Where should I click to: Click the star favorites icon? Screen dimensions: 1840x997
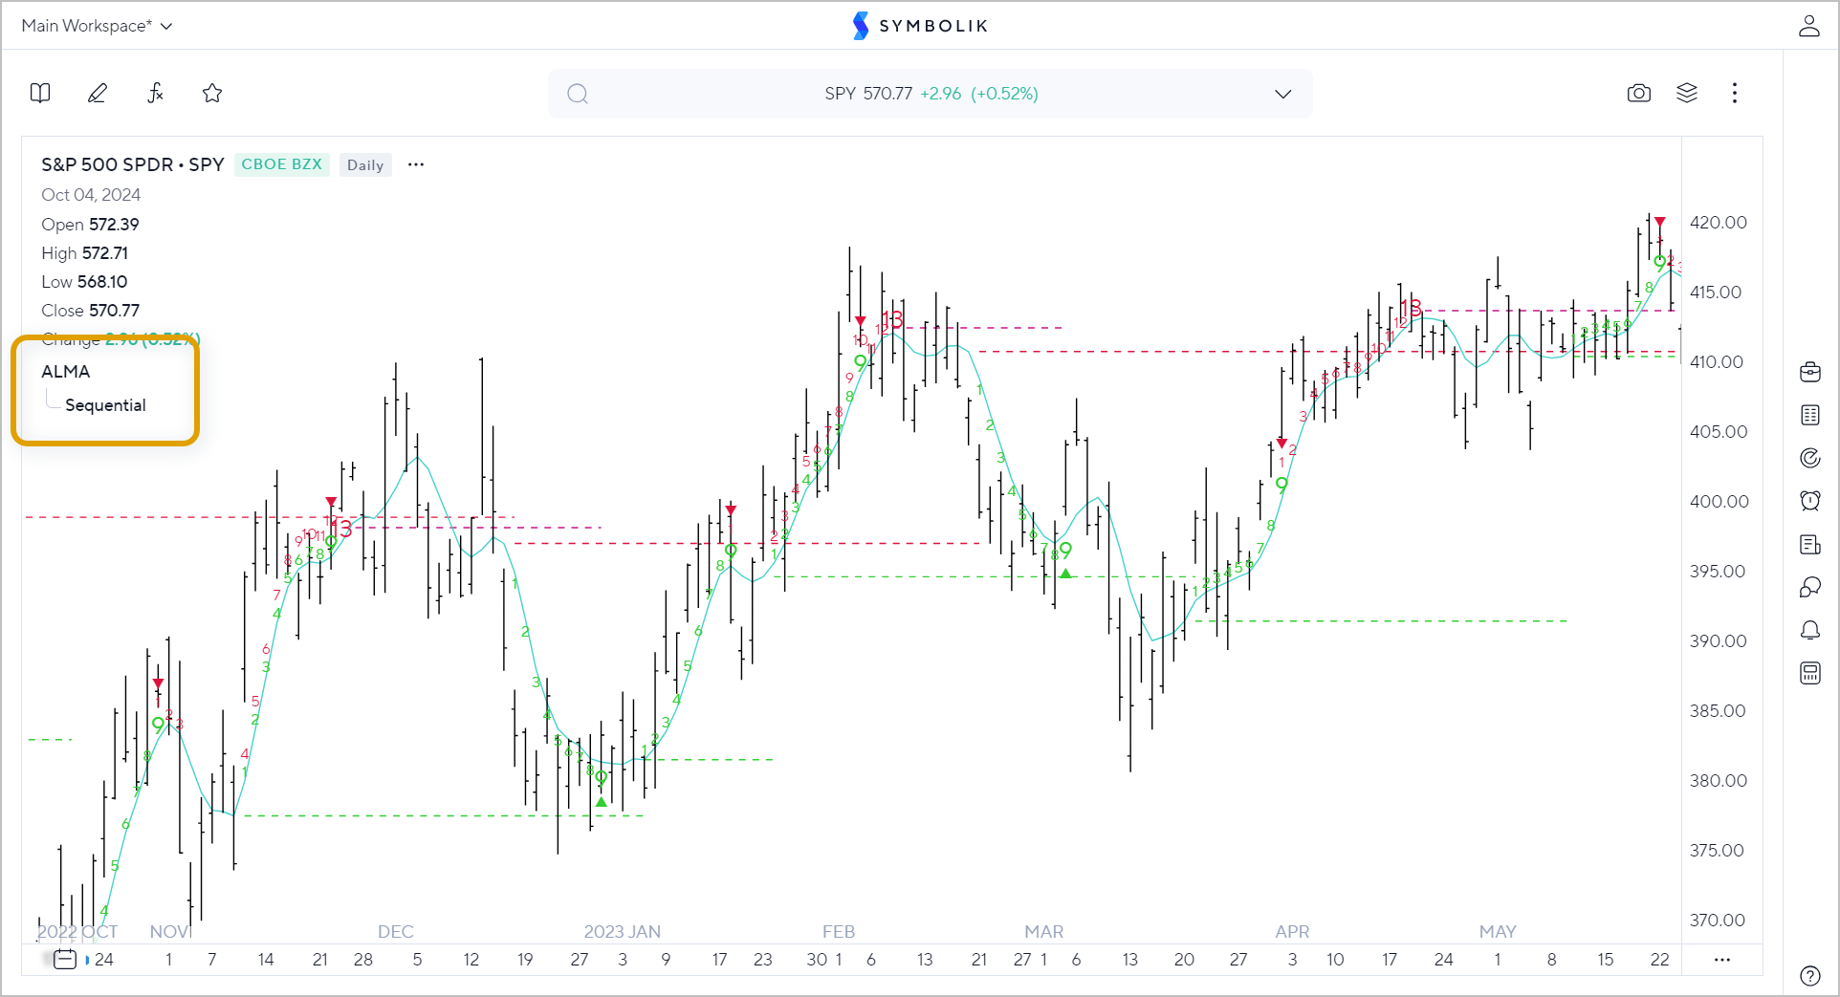(212, 93)
